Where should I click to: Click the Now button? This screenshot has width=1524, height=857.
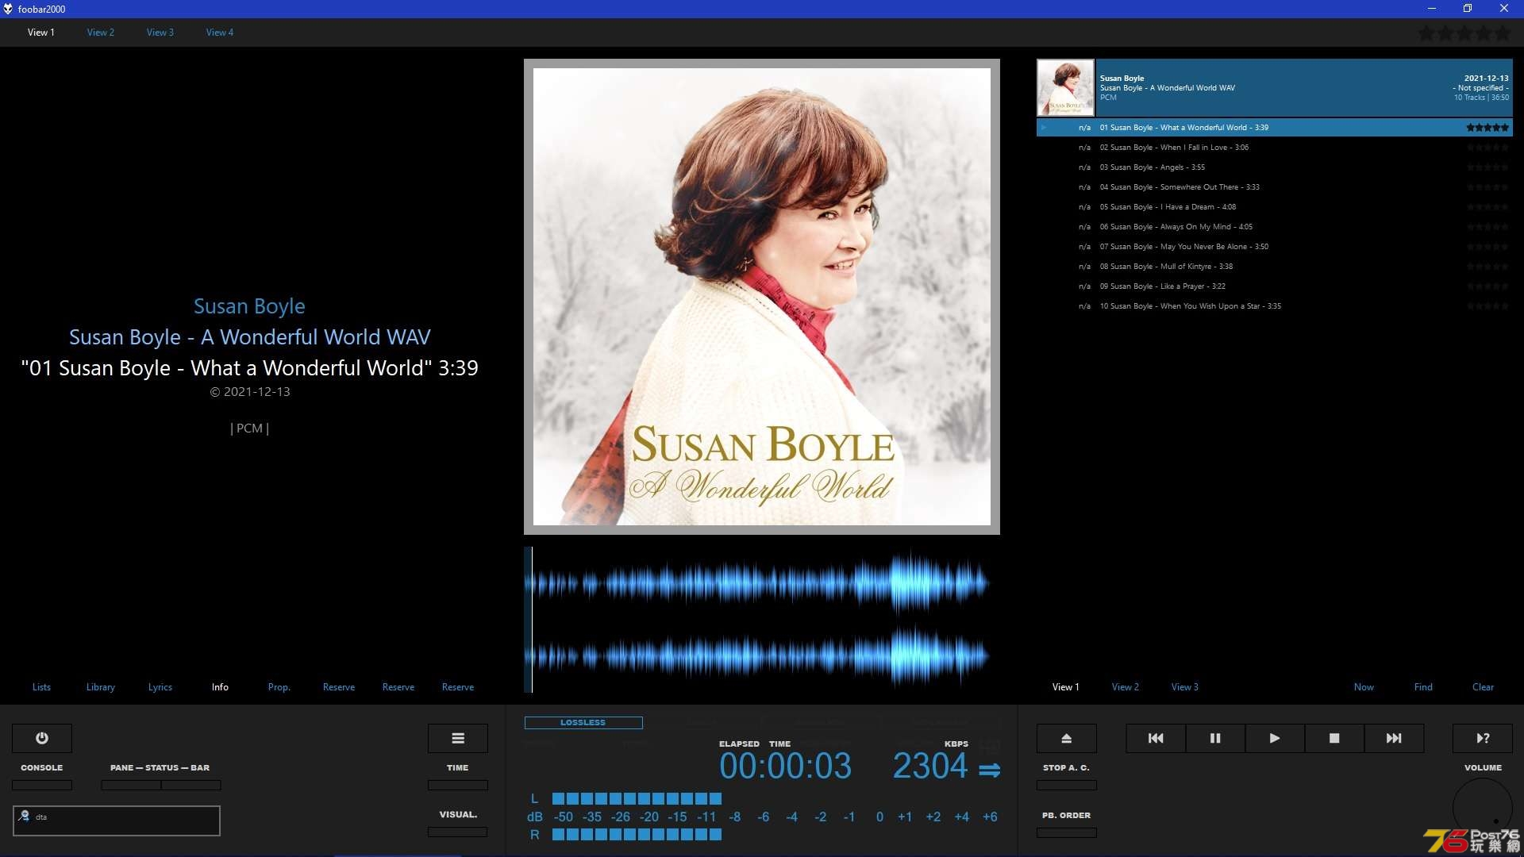(x=1364, y=687)
